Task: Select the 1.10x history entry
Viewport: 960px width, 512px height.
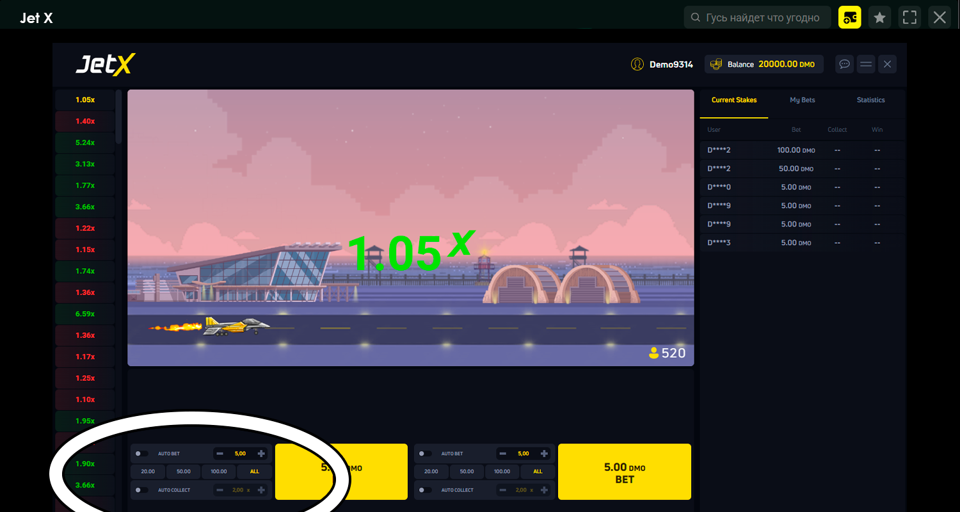Action: [85, 400]
